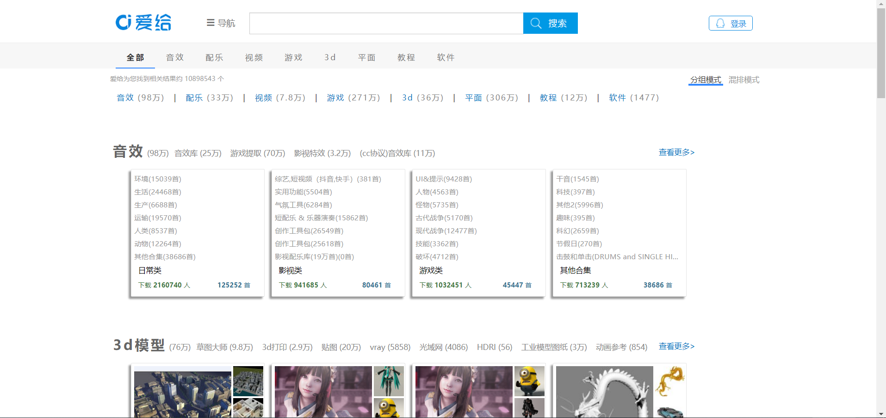886x418 pixels.
Task: Open the 环境(15039首) sound category
Action: pyautogui.click(x=157, y=179)
